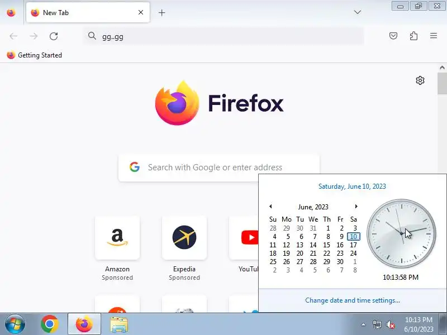The width and height of the screenshot is (447, 335).
Task: Click Show desktop strip right of the clock
Action: (443, 324)
